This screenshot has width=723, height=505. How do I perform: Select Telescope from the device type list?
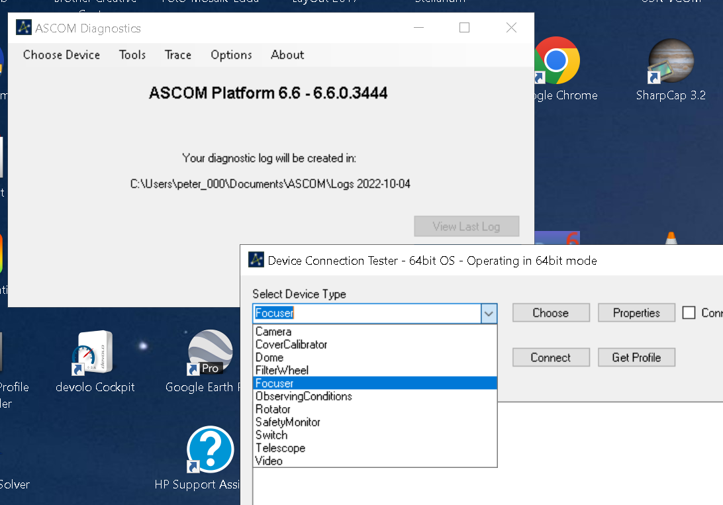[x=375, y=448]
